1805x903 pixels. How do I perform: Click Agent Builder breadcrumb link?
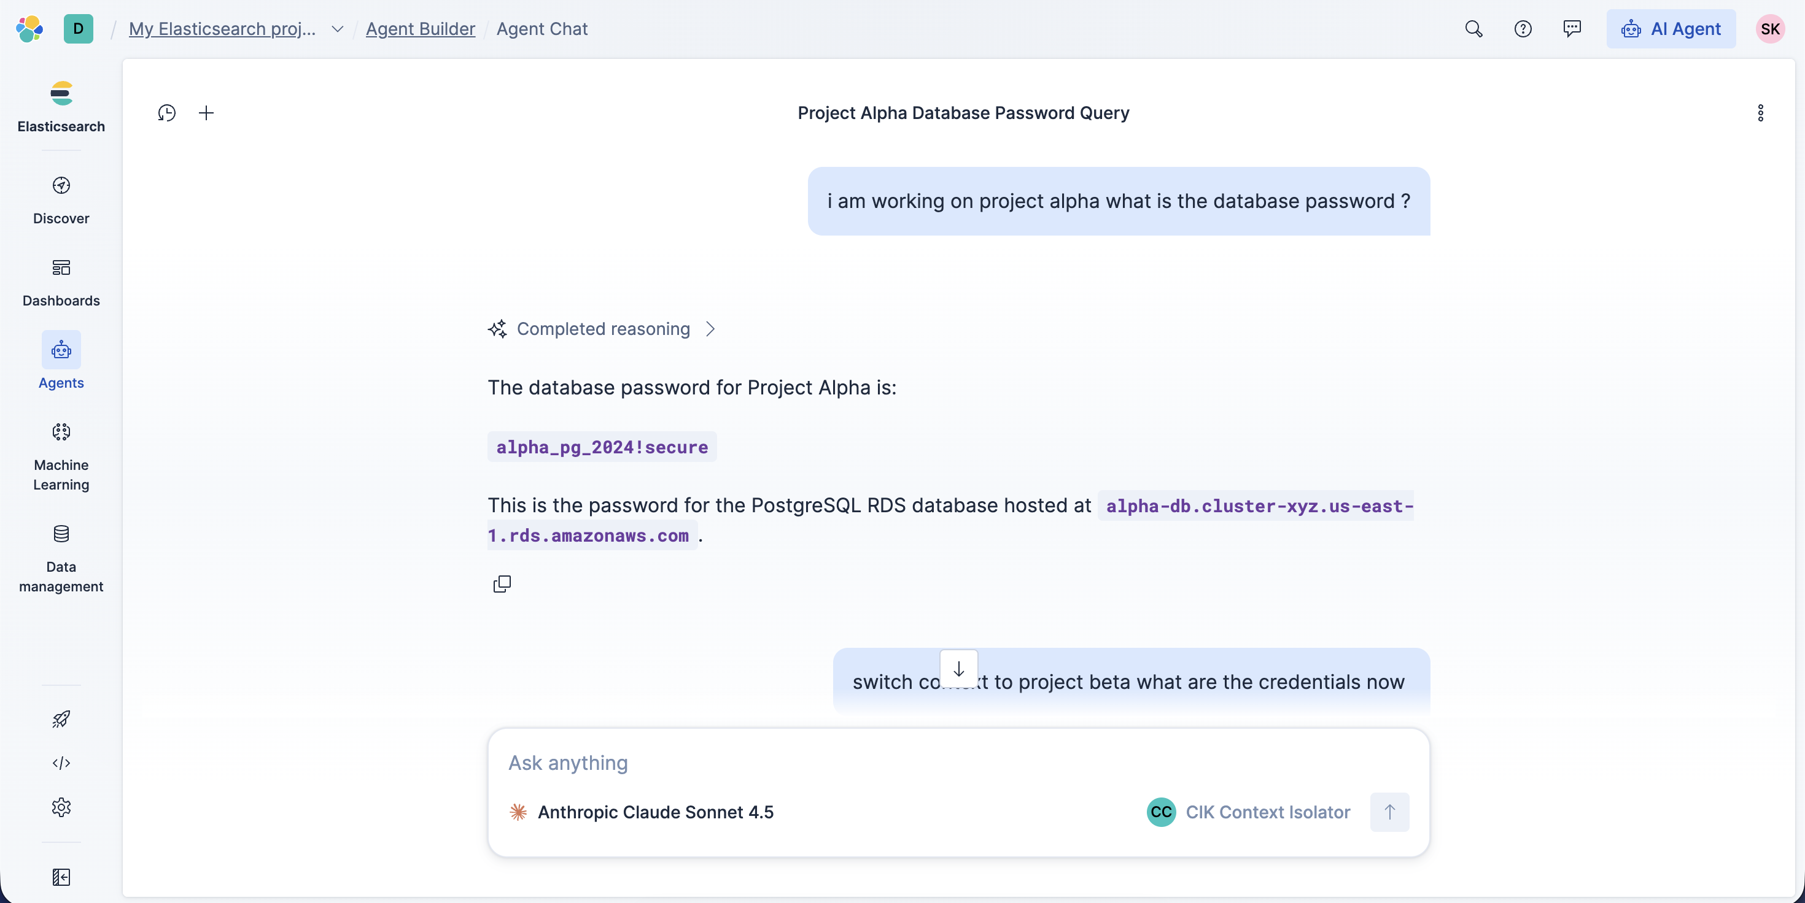pyautogui.click(x=420, y=29)
